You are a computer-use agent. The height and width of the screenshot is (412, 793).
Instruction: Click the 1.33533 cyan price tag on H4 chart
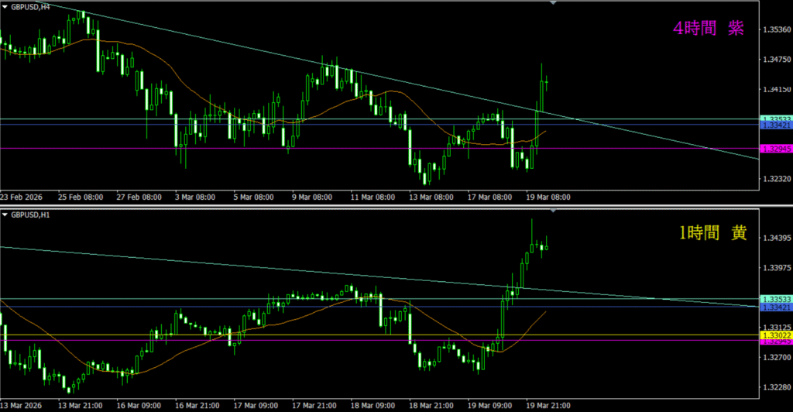pos(775,118)
